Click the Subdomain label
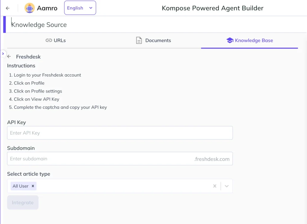This screenshot has height=224, width=307. [21, 148]
